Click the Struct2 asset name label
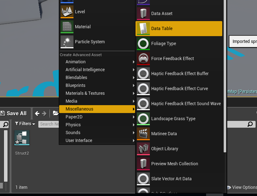The width and height of the screenshot is (257, 196). (x=22, y=153)
